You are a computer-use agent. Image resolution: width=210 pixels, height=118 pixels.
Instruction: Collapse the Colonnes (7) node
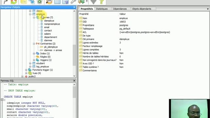34,17
